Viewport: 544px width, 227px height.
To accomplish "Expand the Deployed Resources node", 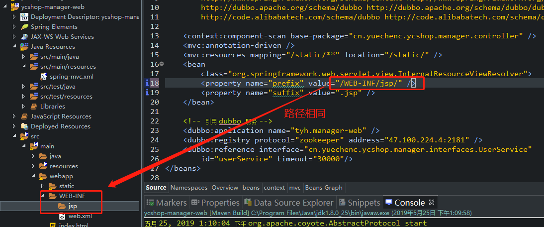I will (14, 126).
